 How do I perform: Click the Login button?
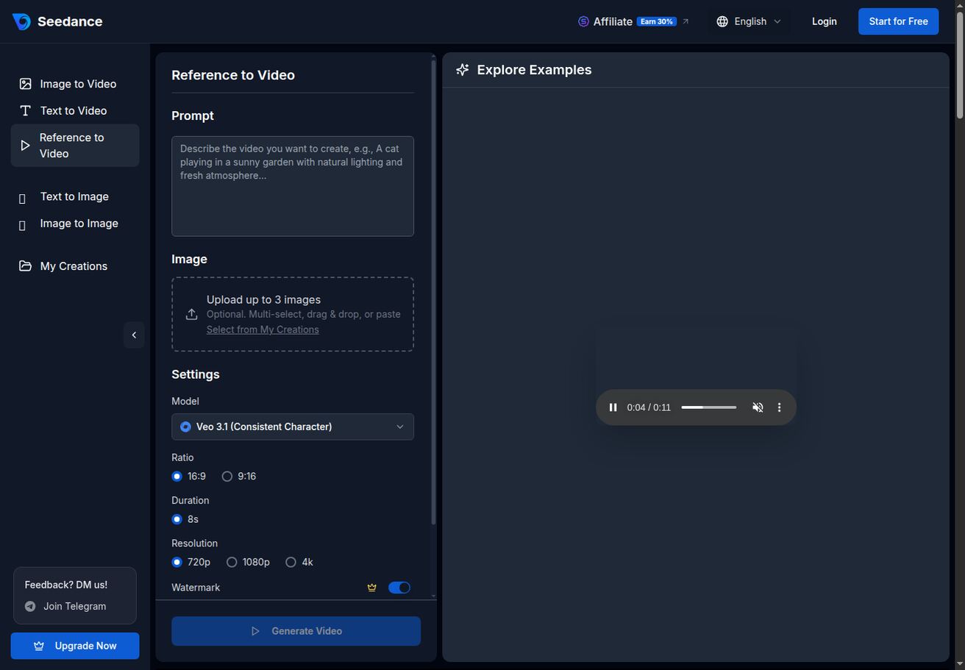pyautogui.click(x=824, y=21)
